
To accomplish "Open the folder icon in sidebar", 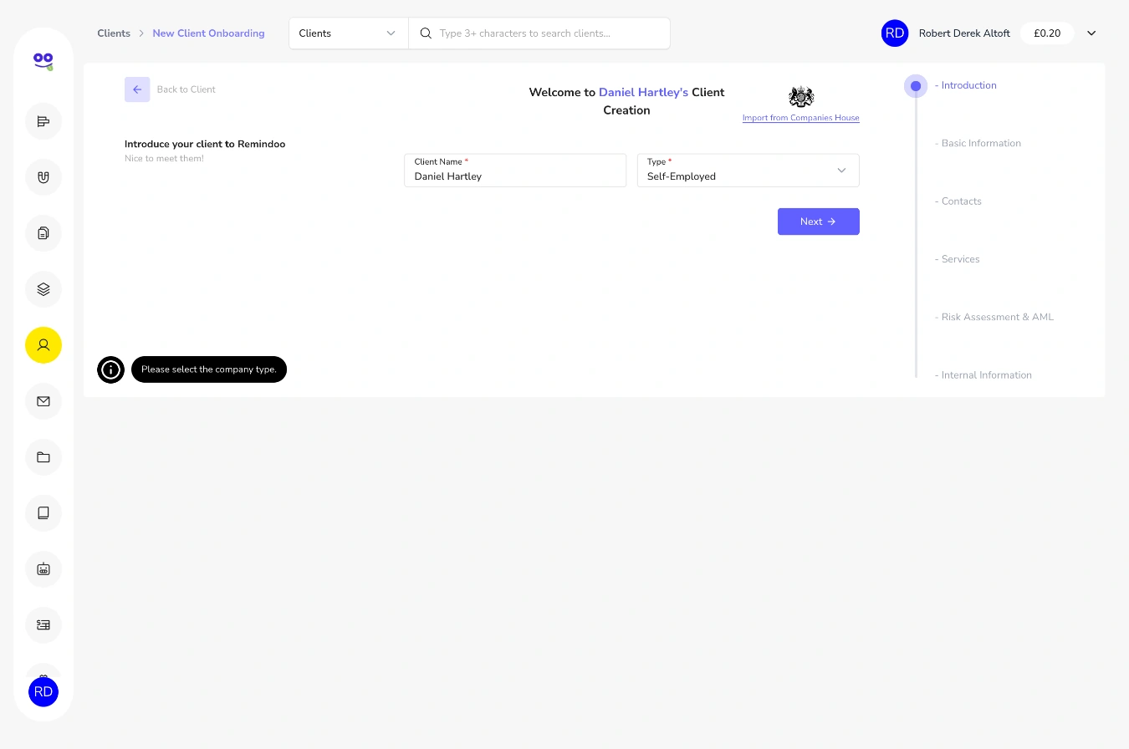I will pyautogui.click(x=43, y=457).
